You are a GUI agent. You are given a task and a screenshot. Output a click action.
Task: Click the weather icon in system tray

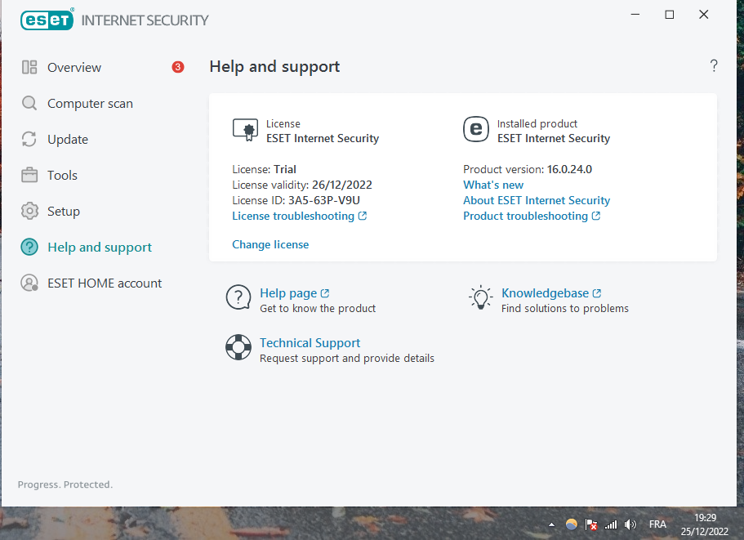pos(572,524)
